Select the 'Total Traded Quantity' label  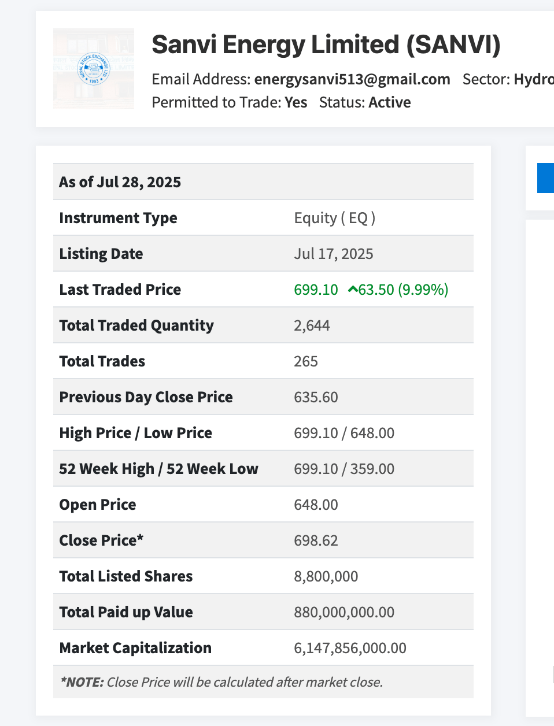[136, 325]
